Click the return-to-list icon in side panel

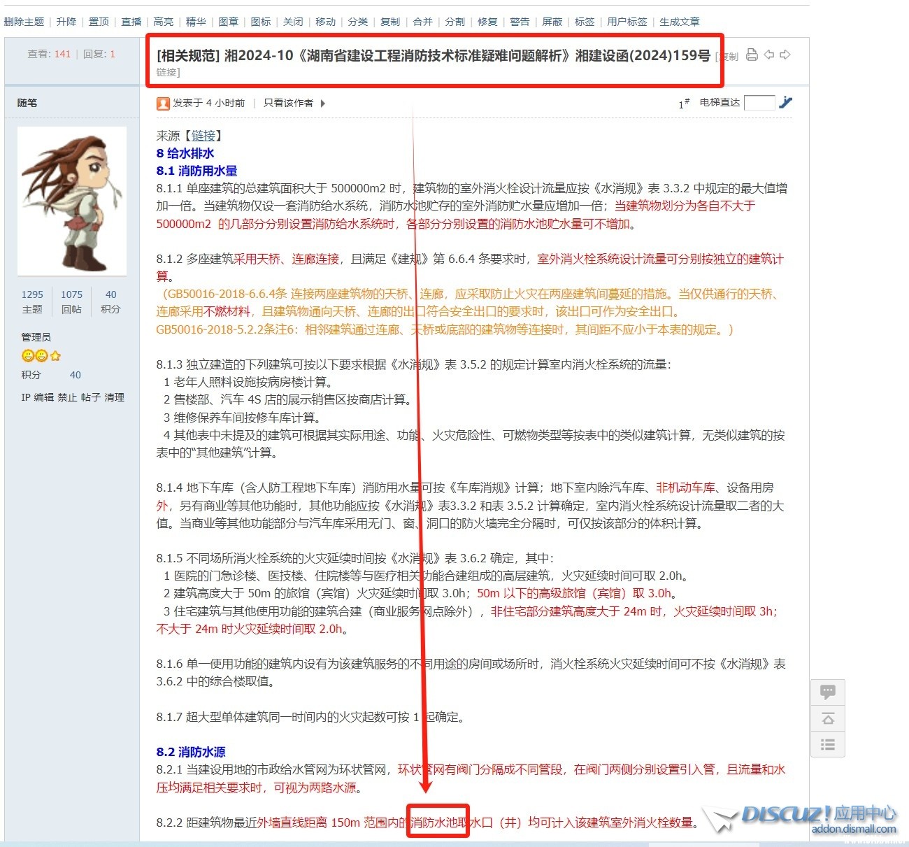pyautogui.click(x=828, y=744)
